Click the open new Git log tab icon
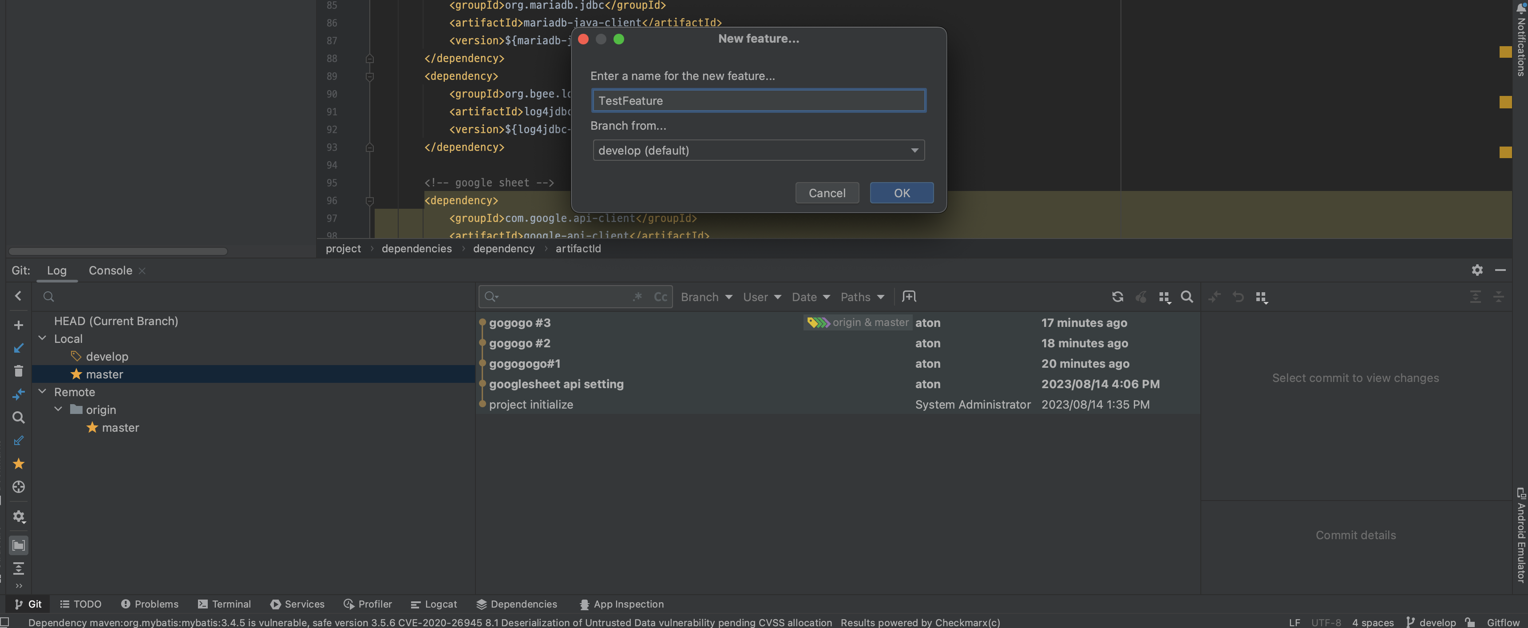This screenshot has width=1528, height=628. pos(909,296)
